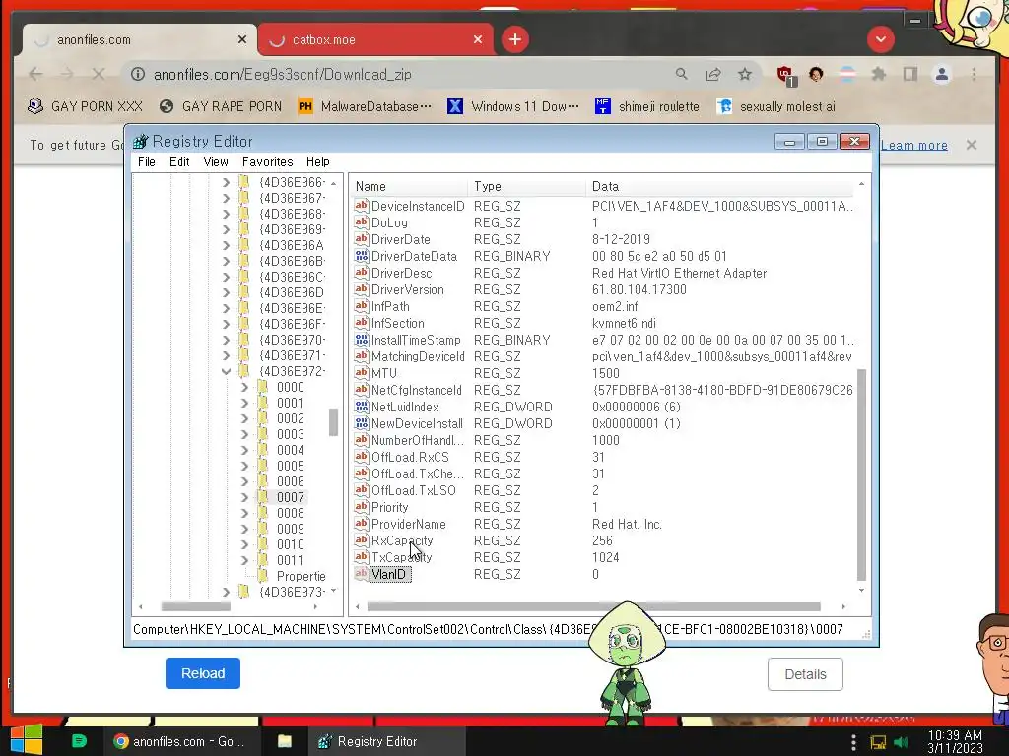Click the volume speaker tray icon

901,742
